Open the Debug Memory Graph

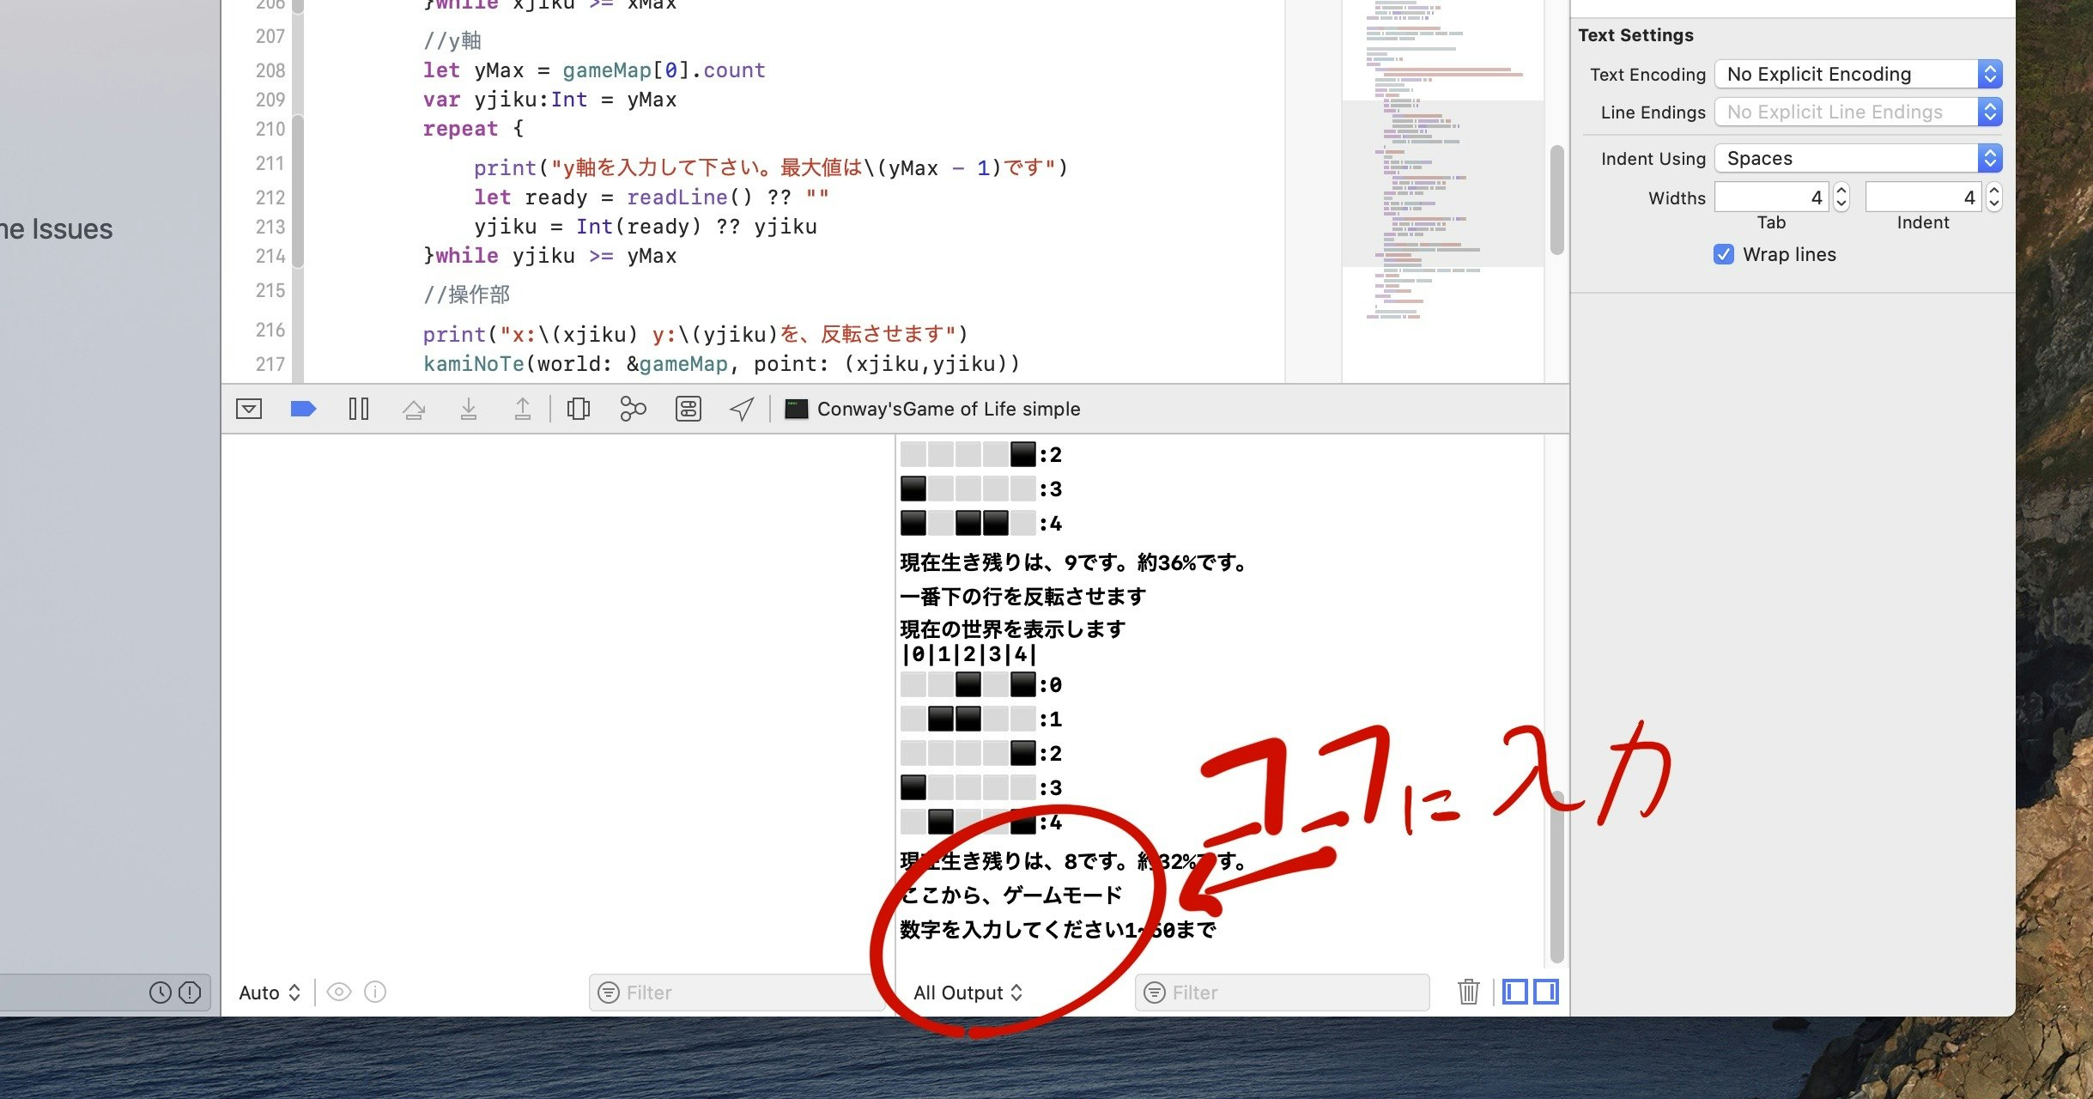pos(633,409)
